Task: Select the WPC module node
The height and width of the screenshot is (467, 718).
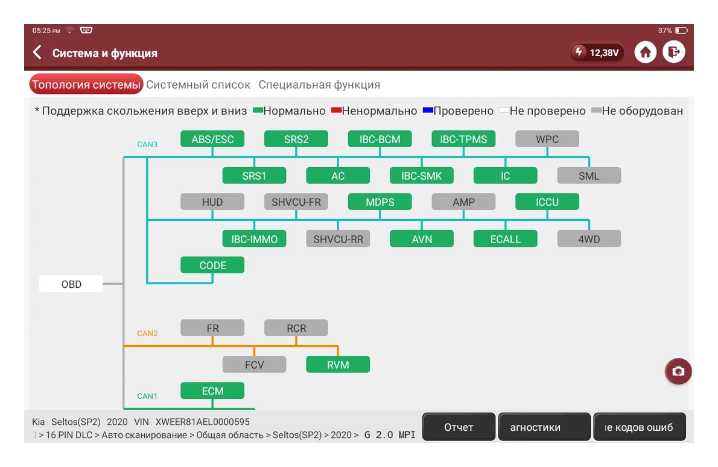Action: (547, 139)
